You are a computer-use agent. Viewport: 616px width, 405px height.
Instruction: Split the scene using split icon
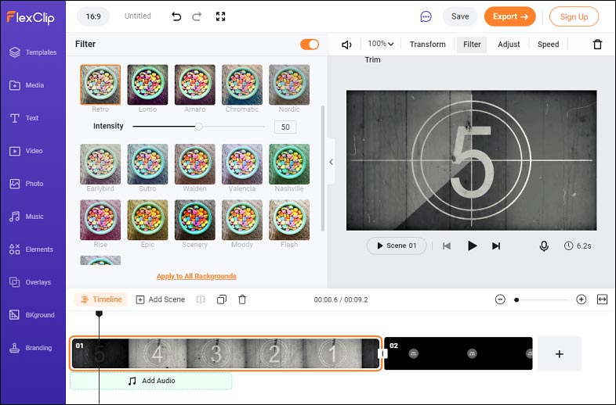pos(201,299)
